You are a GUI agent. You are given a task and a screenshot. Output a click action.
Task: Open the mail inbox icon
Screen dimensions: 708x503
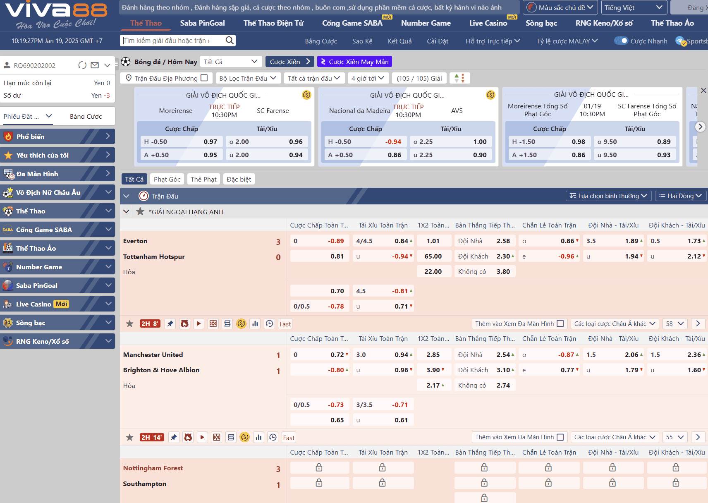pos(95,65)
